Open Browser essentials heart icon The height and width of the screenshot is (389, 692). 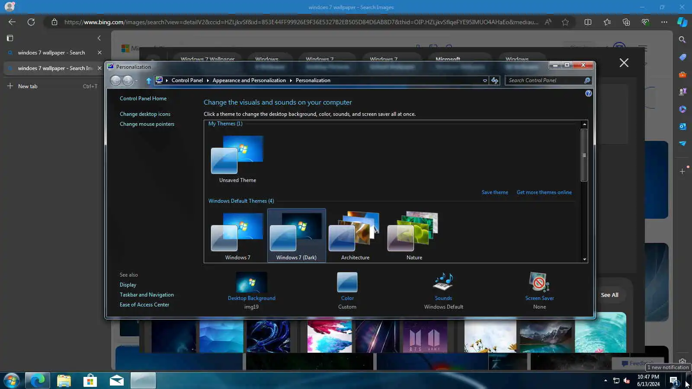tap(645, 22)
